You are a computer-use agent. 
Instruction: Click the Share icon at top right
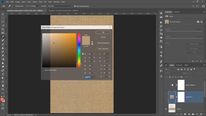[x=203, y=6]
